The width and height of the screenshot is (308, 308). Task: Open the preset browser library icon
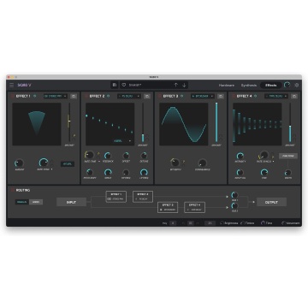tap(115, 85)
